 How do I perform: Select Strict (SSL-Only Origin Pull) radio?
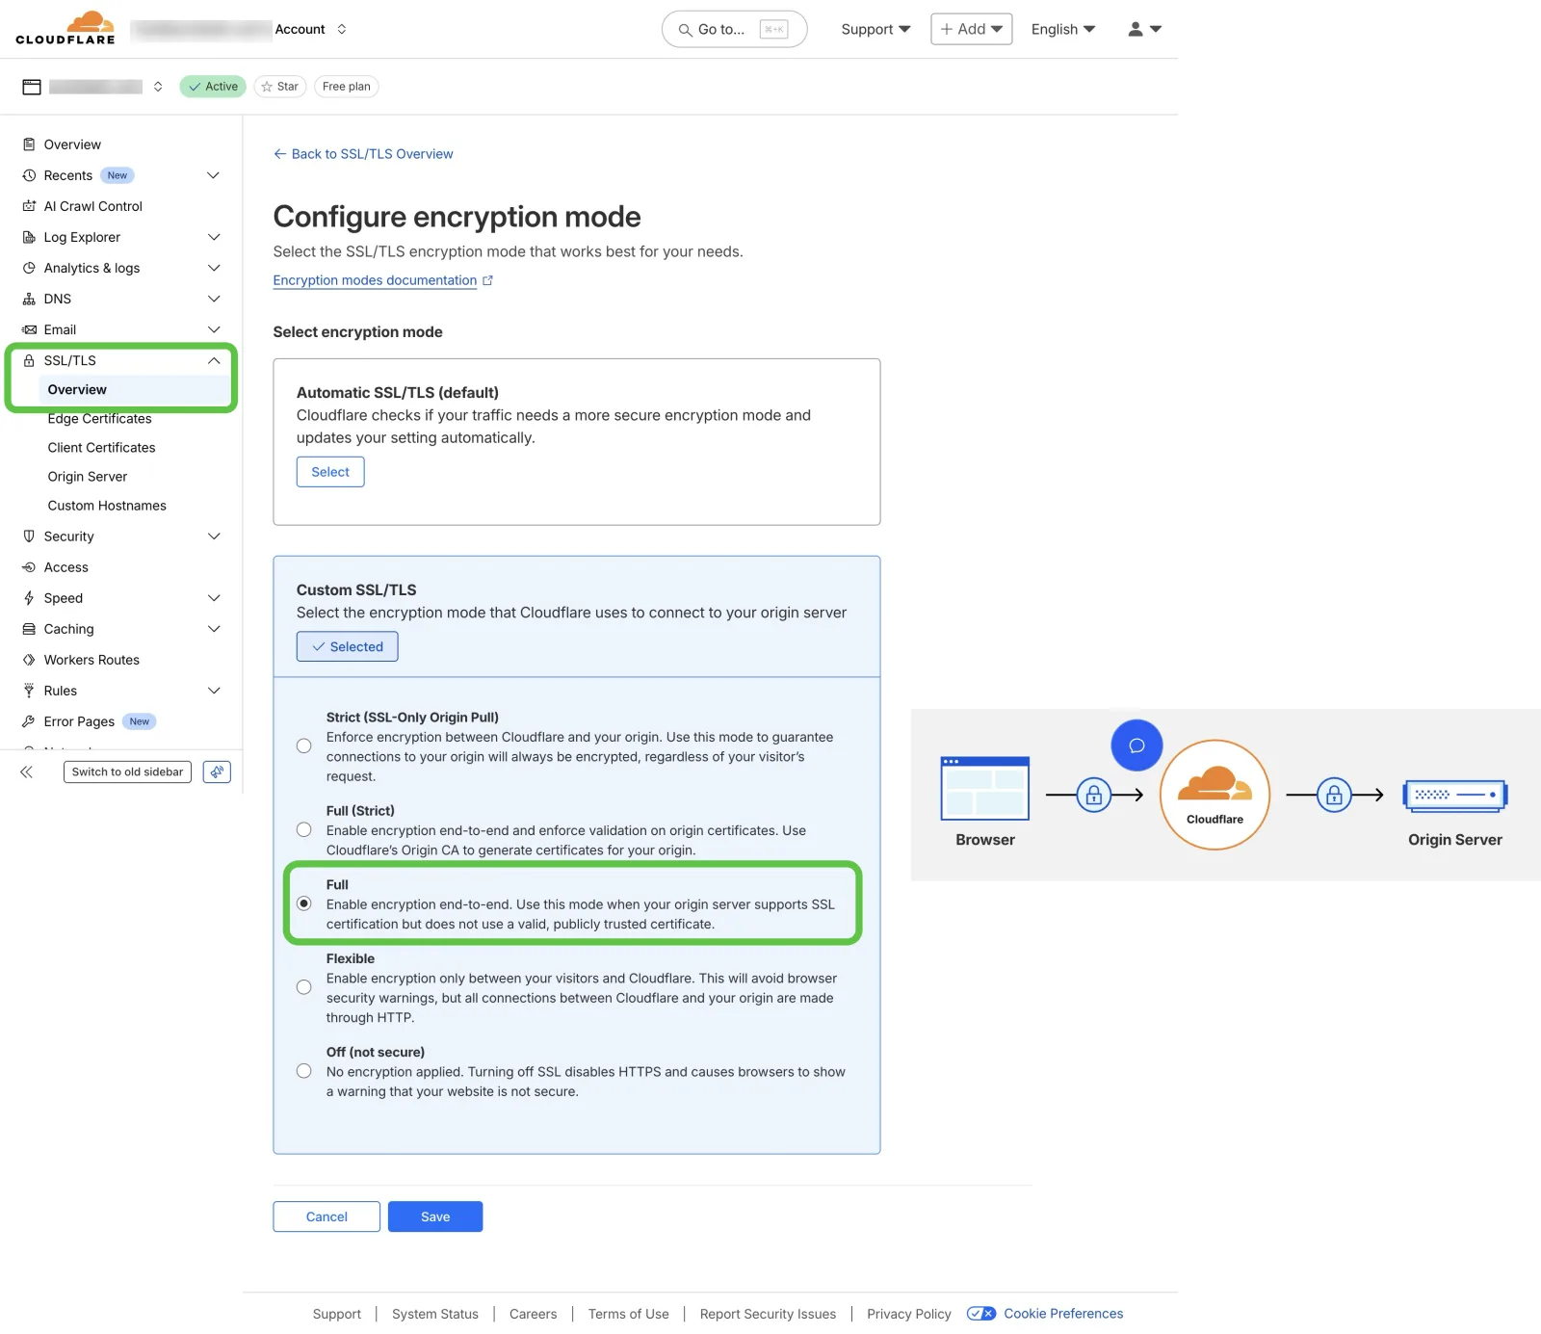click(x=304, y=746)
